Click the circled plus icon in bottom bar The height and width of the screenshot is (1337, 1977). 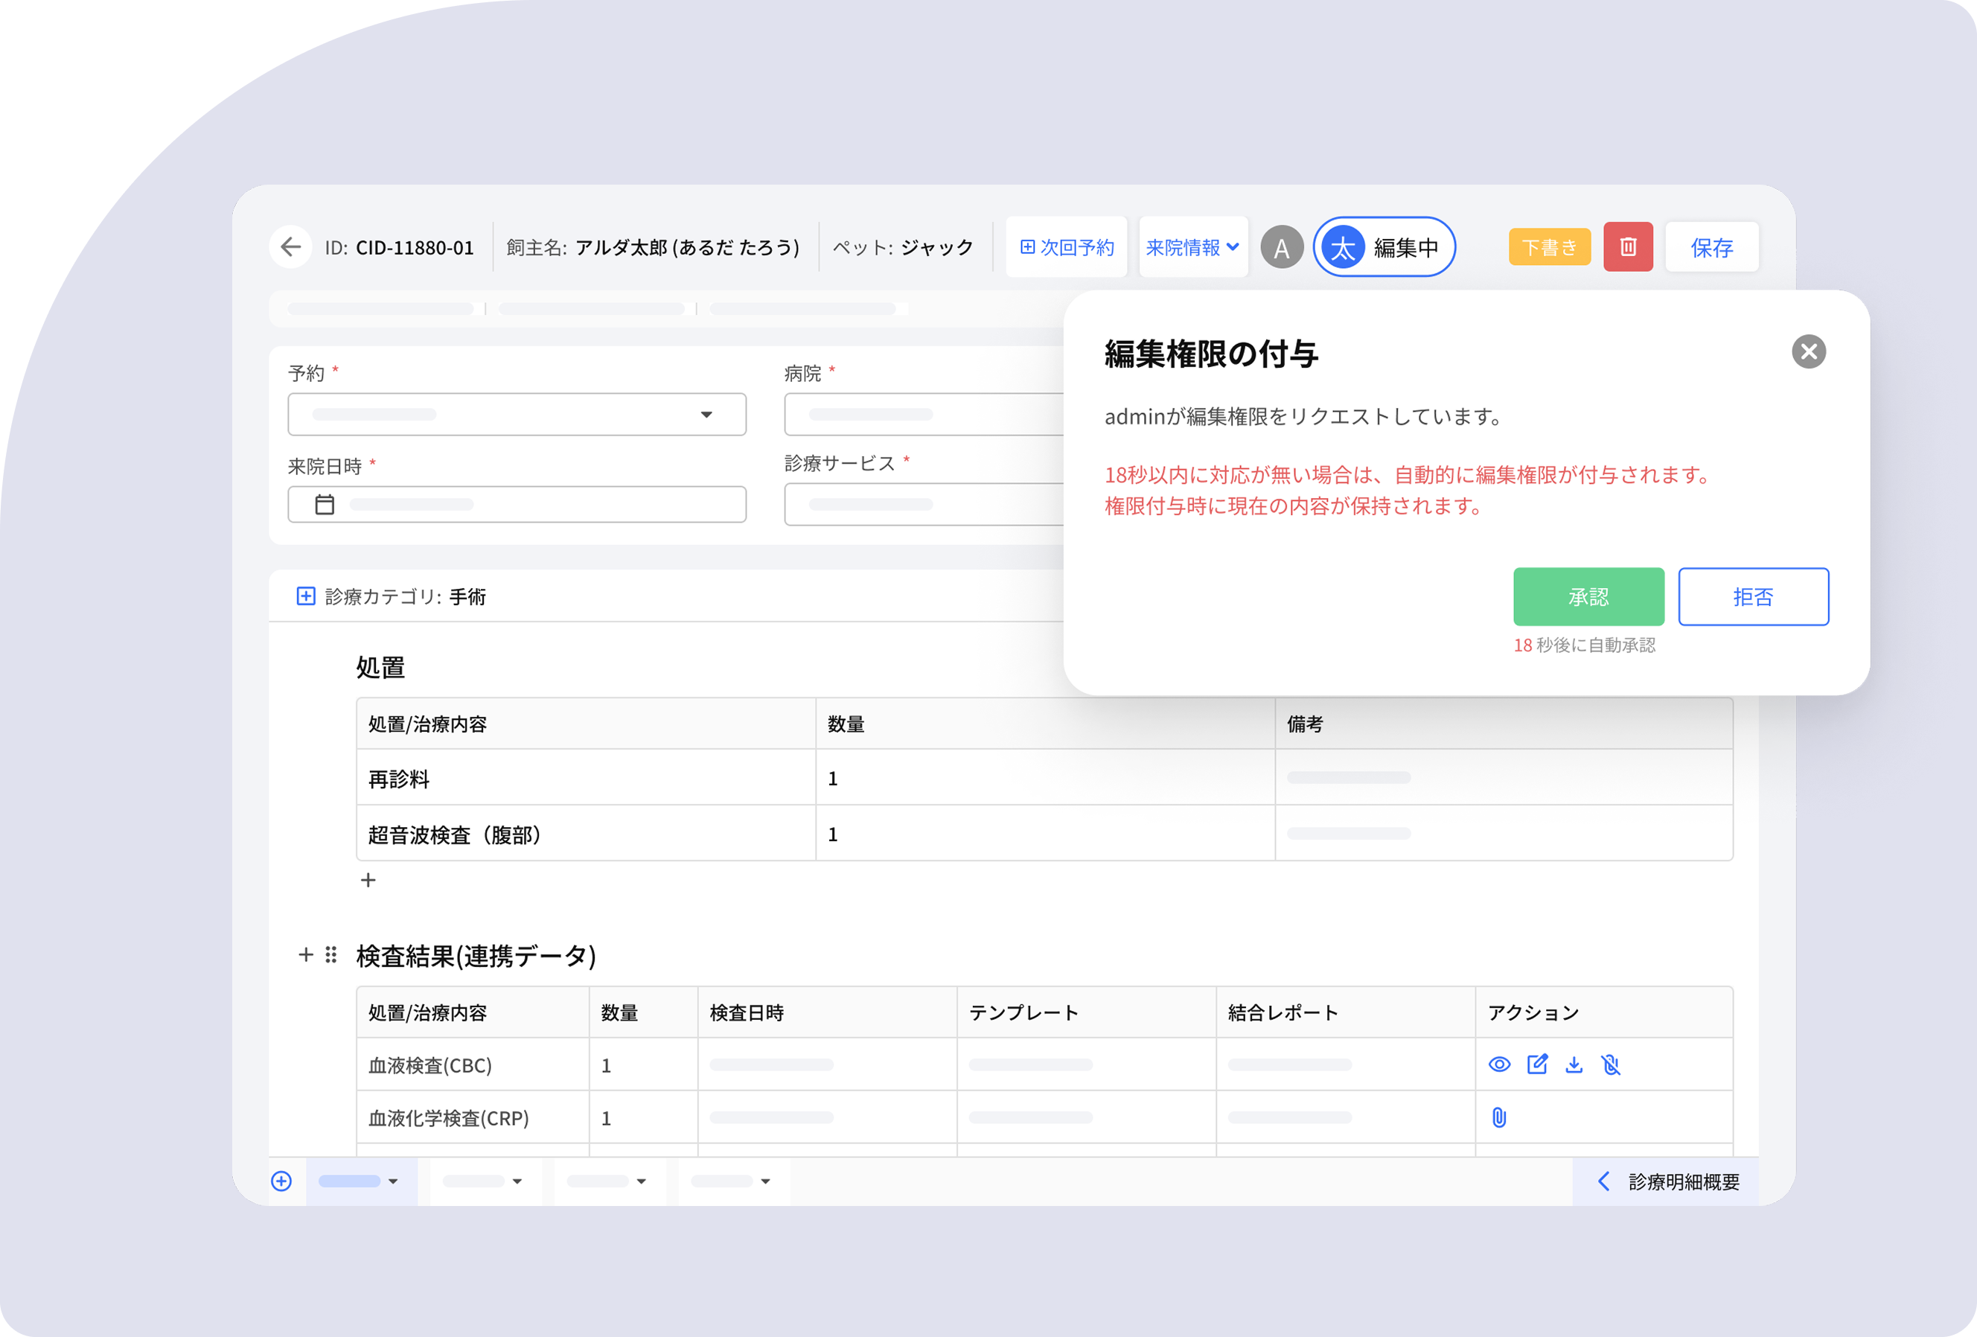click(281, 1181)
